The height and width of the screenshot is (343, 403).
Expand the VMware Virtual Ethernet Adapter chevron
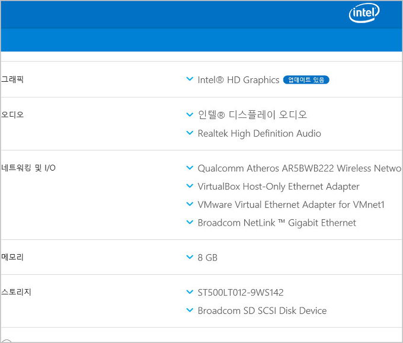pyautogui.click(x=190, y=204)
